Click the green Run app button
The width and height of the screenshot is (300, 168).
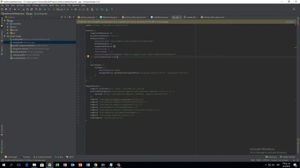(x=67, y=9)
